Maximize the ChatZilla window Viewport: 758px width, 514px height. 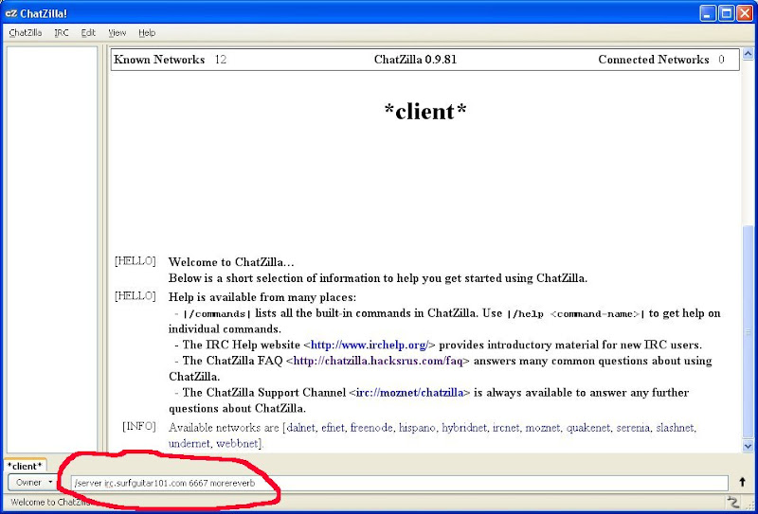point(726,13)
